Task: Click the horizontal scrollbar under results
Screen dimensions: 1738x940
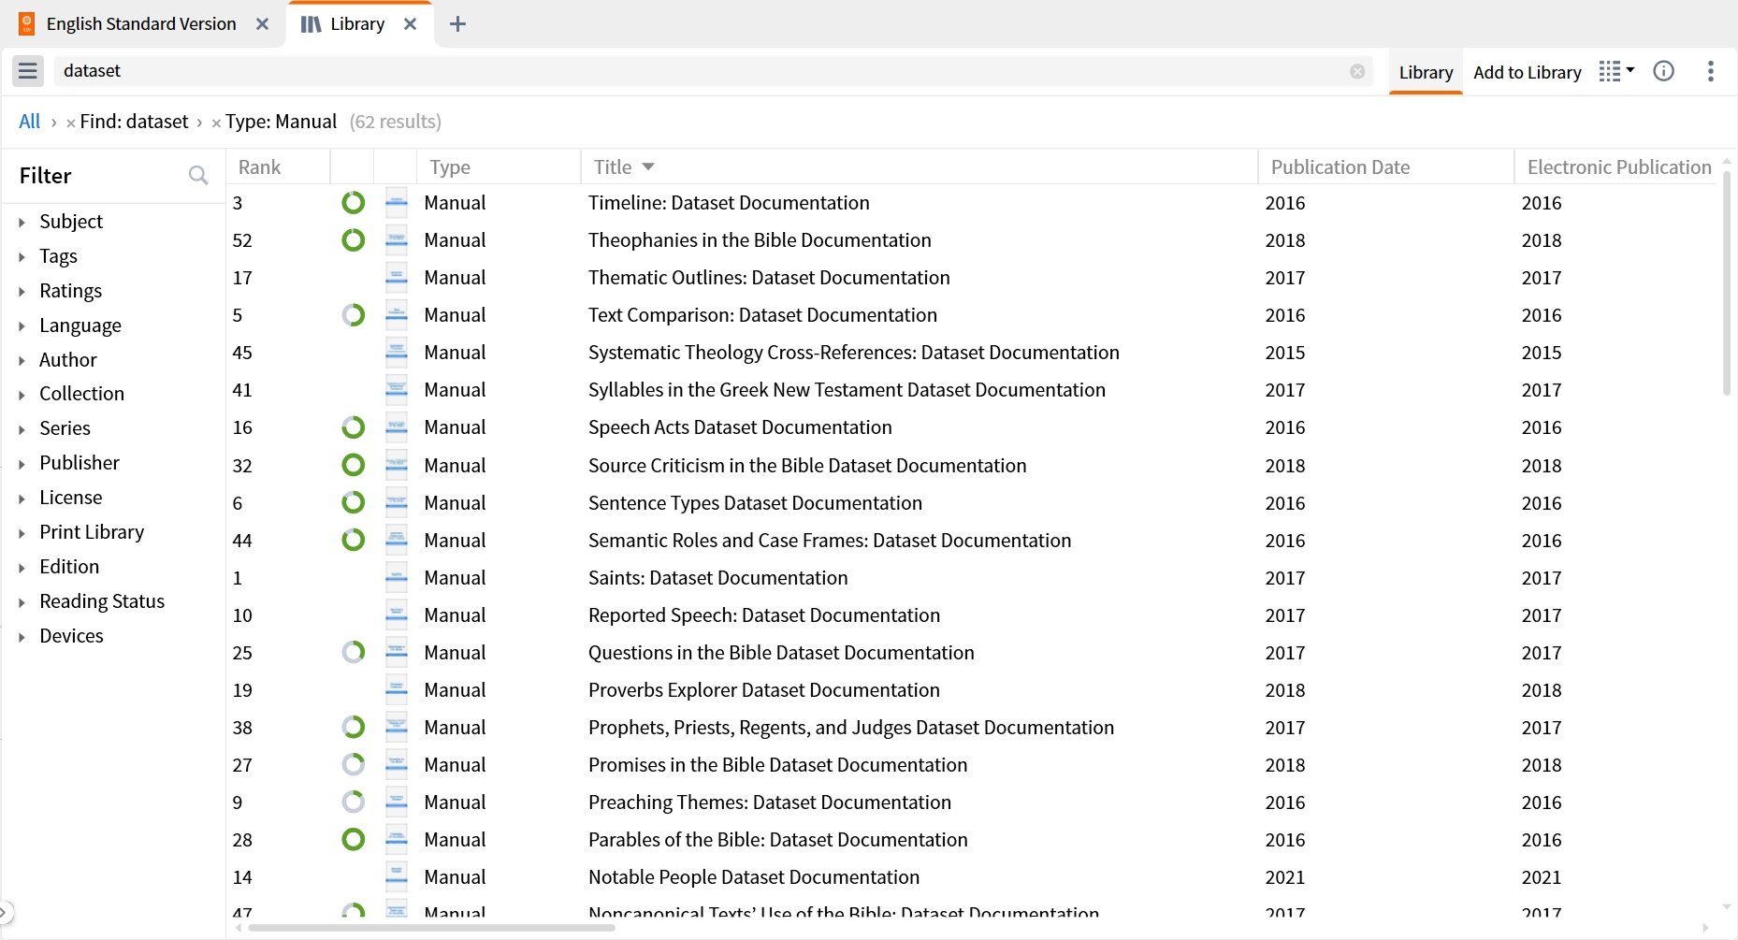Action: (431, 928)
